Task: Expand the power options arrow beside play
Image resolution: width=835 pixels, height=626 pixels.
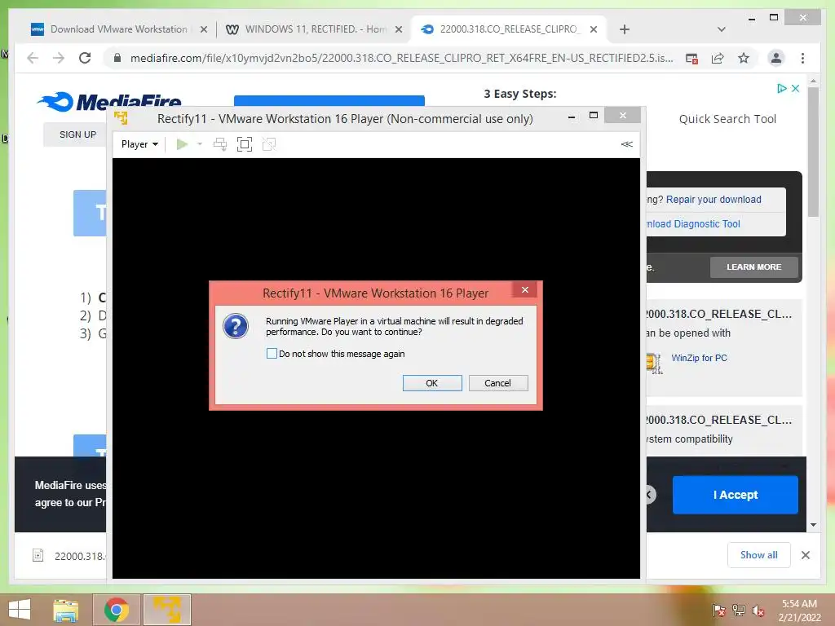Action: coord(200,144)
